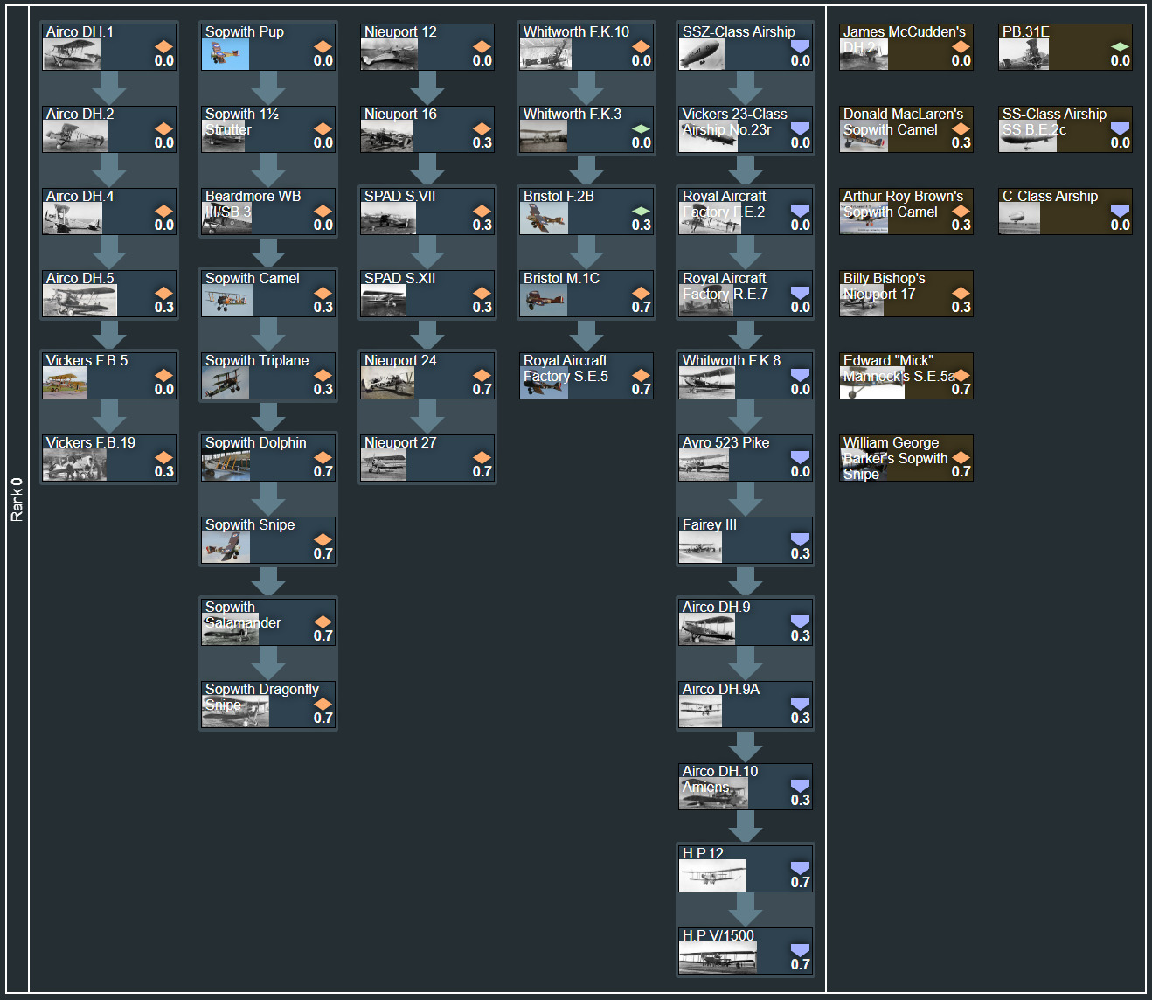Click the blue bomber icon on SSZ-Class Airship
The width and height of the screenshot is (1152, 1000).
pos(800,46)
